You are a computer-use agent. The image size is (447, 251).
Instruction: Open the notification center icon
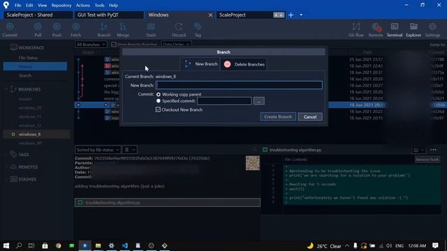point(435,245)
